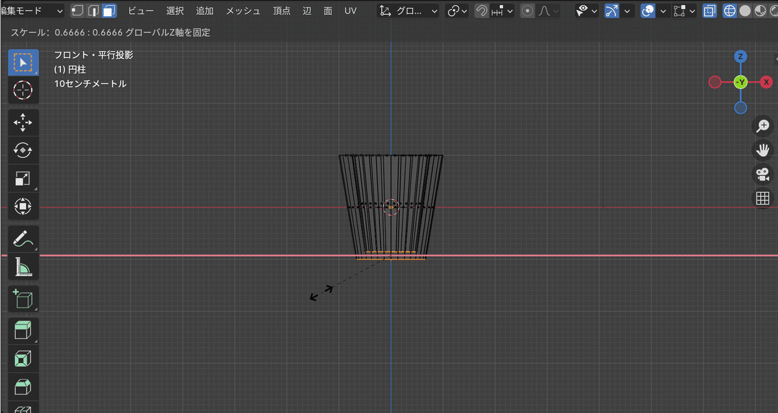Switch to material preview shading
The image size is (778, 413).
tap(760, 11)
